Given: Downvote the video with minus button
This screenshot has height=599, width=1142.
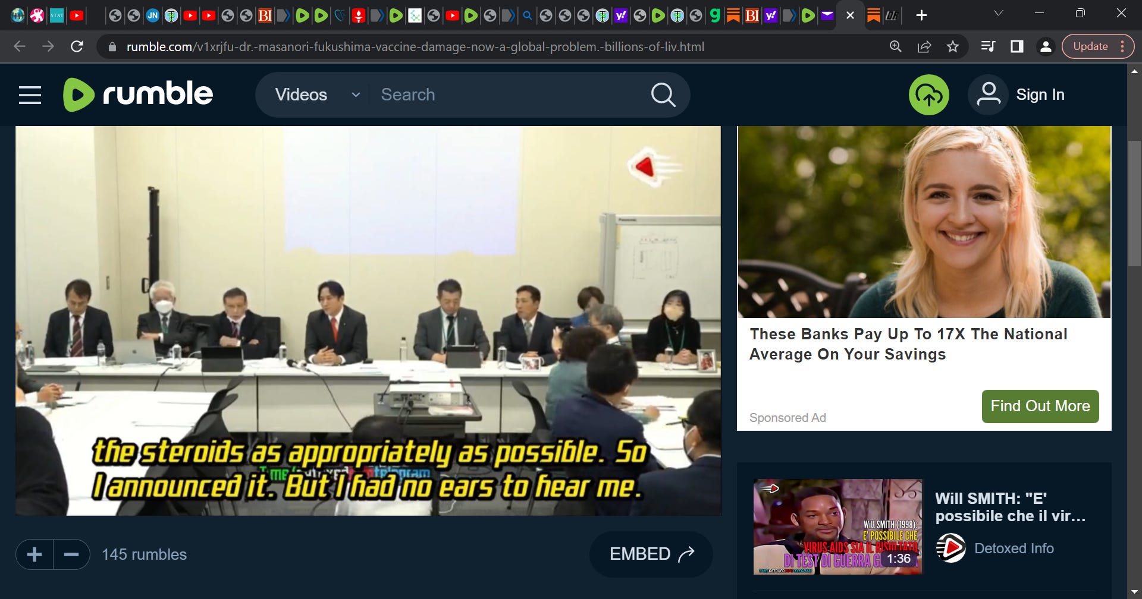Looking at the screenshot, I should (x=71, y=554).
